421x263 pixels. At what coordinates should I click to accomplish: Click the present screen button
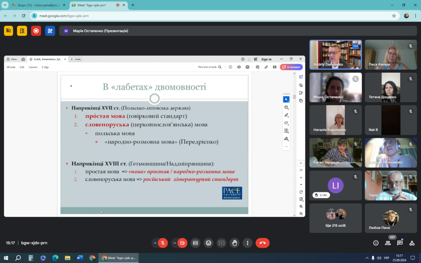(x=222, y=243)
